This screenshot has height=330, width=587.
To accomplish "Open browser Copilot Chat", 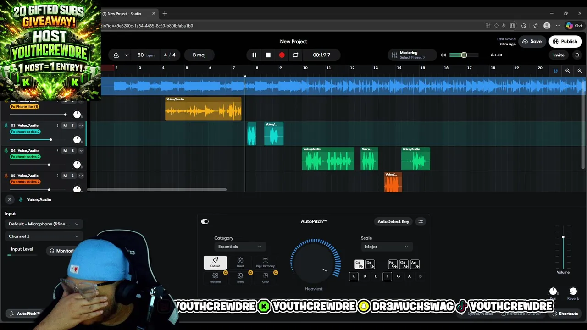I will [x=574, y=26].
